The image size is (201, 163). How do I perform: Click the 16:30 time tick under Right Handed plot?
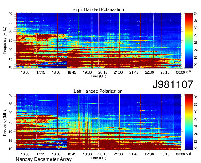click(x=25, y=72)
